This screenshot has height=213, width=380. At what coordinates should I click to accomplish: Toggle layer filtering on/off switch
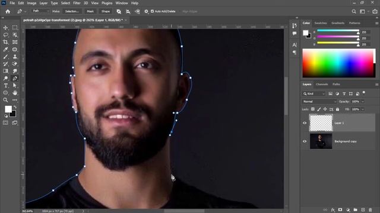[364, 93]
